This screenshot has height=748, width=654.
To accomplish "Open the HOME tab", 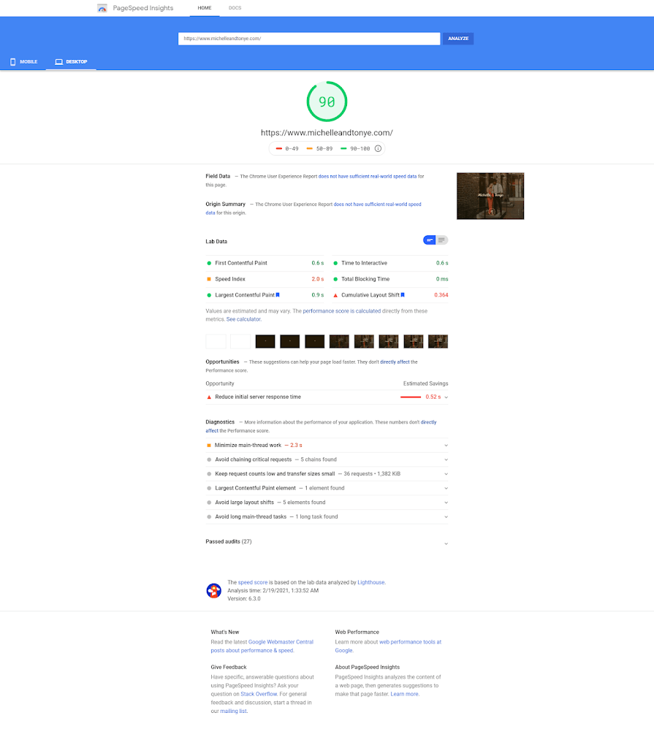I will click(205, 8).
